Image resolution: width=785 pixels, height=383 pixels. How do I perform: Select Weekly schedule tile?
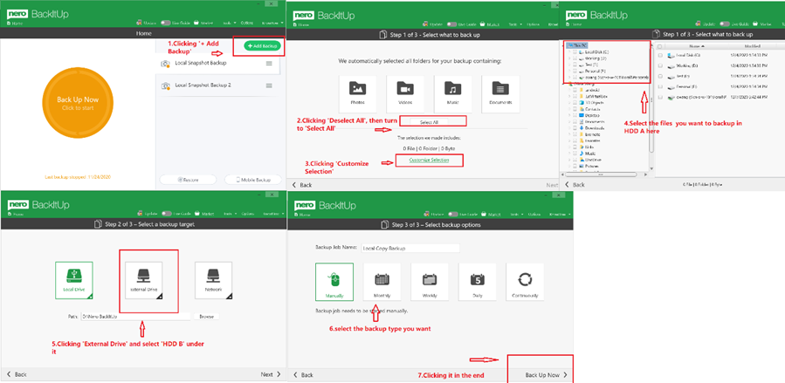pos(430,282)
